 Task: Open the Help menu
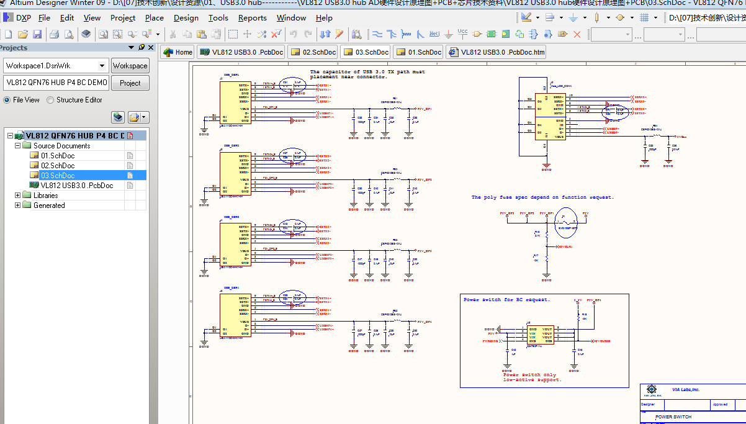tap(324, 17)
